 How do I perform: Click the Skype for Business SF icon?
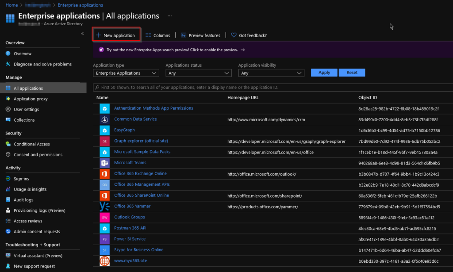click(104, 250)
